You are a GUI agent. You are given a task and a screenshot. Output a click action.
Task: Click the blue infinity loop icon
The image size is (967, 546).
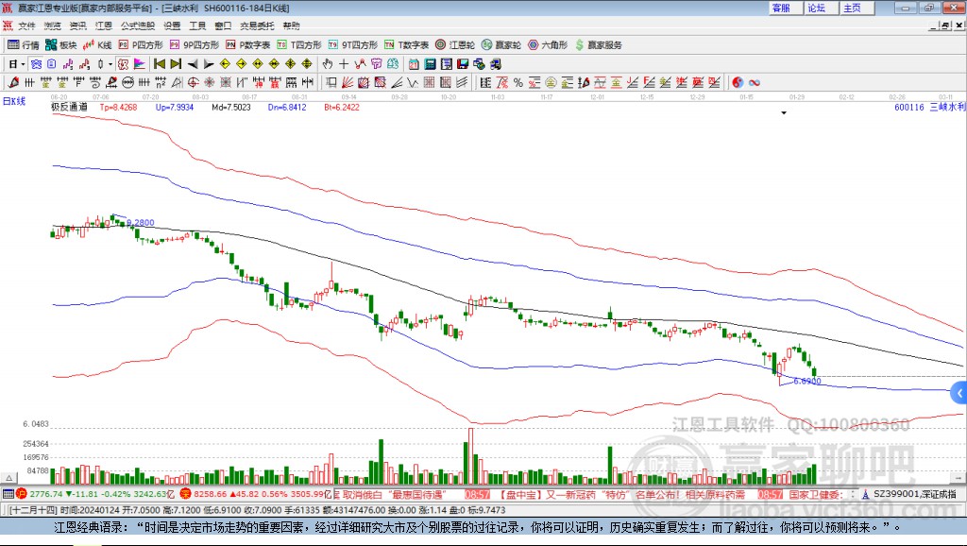click(x=755, y=83)
